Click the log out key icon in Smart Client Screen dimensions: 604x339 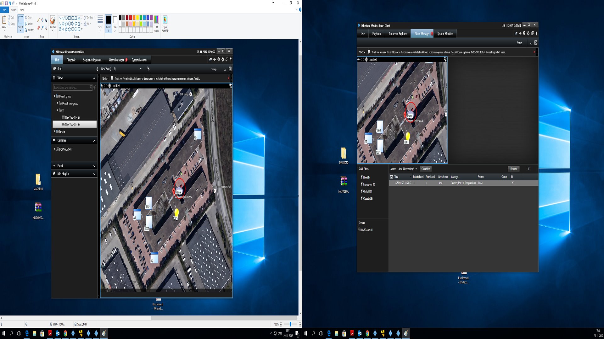[x=536, y=33]
